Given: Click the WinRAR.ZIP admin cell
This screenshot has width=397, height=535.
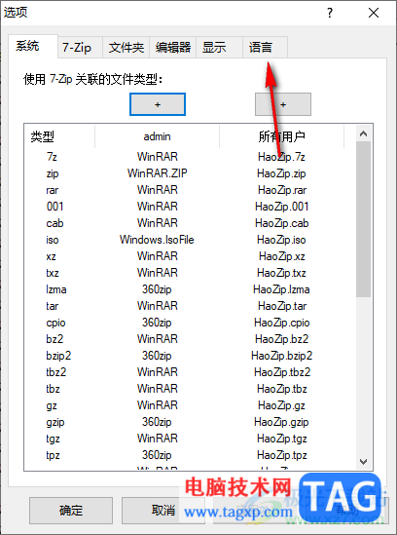Looking at the screenshot, I should point(157,173).
